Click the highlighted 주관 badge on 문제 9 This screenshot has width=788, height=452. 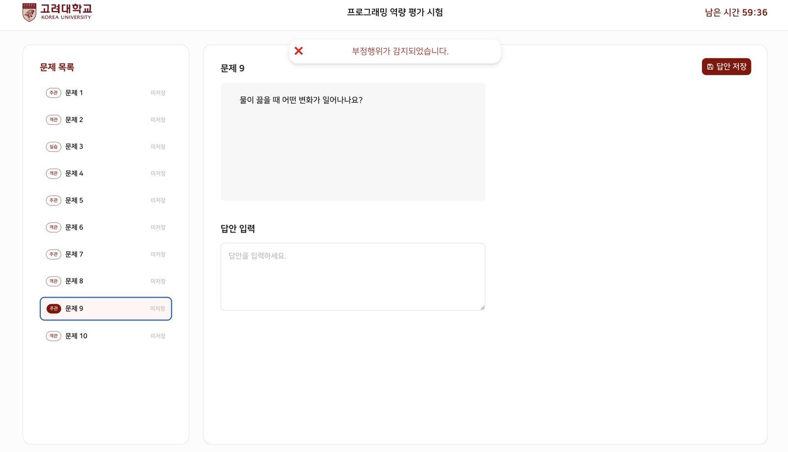(53, 308)
